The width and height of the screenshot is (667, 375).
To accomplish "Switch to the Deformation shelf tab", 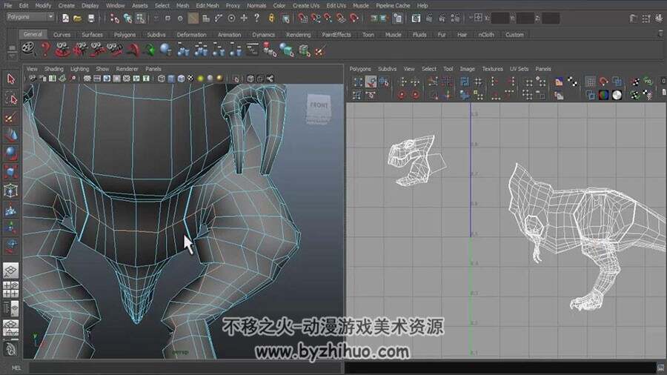I will [x=191, y=34].
